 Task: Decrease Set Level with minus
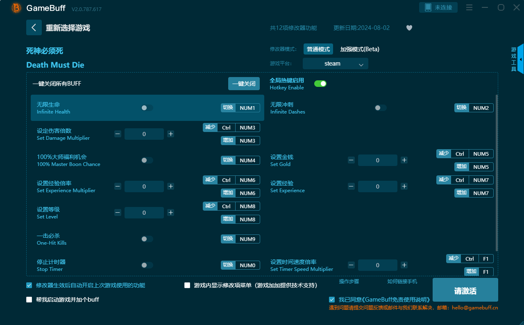[x=118, y=213]
